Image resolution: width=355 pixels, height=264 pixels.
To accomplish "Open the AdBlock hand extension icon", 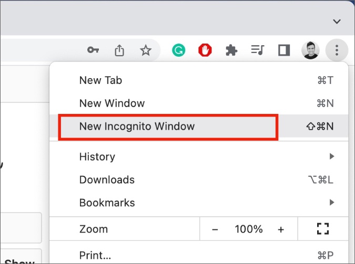I will (205, 50).
